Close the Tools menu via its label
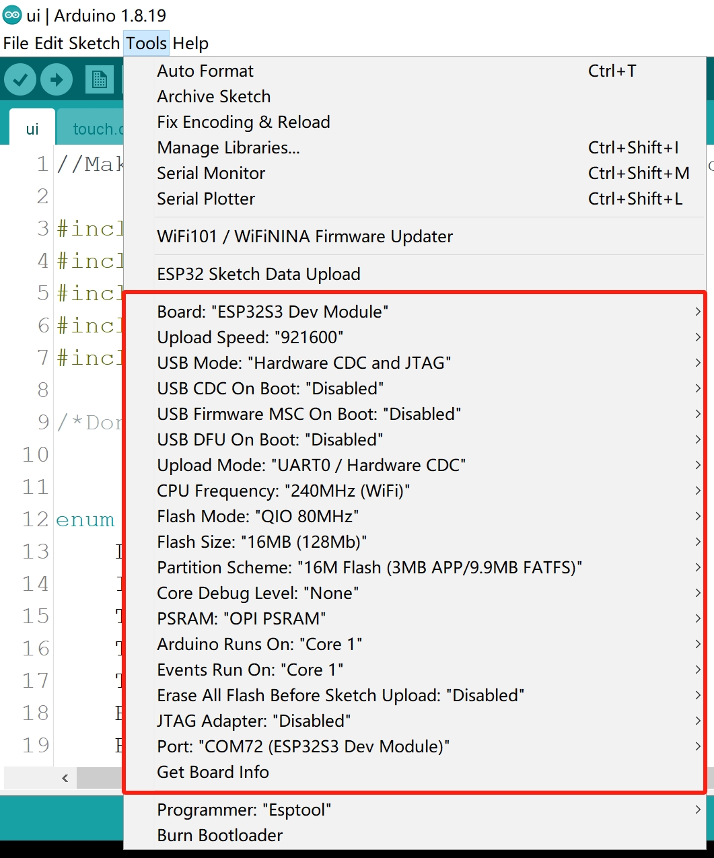714x858 pixels. tap(146, 44)
